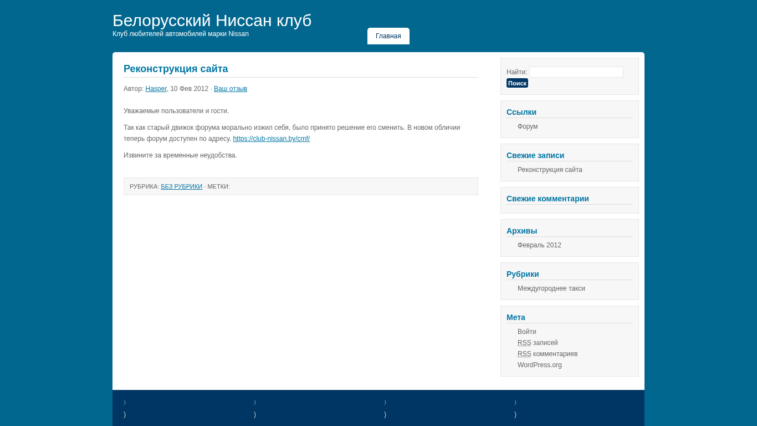757x426 pixels.
Task: Open the Форум link under Ссылки
Action: pyautogui.click(x=528, y=126)
